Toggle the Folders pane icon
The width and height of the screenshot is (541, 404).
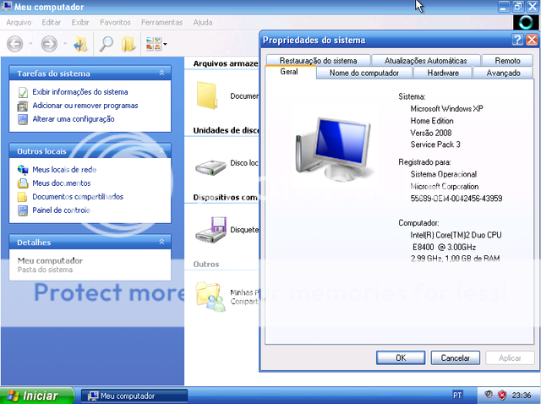click(x=128, y=43)
